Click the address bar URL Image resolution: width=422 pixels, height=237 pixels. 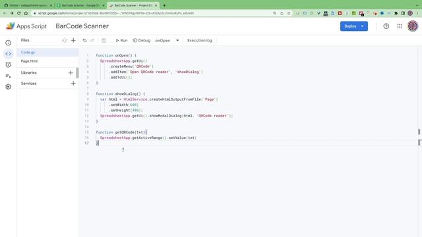116,13
